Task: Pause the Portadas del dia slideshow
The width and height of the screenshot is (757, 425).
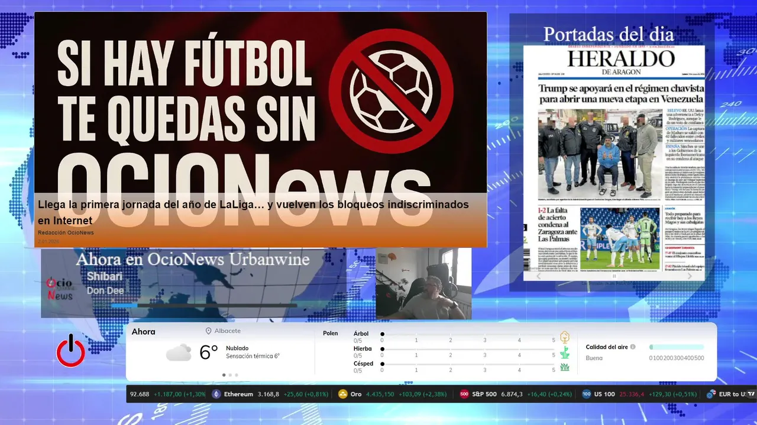Action: 614,276
